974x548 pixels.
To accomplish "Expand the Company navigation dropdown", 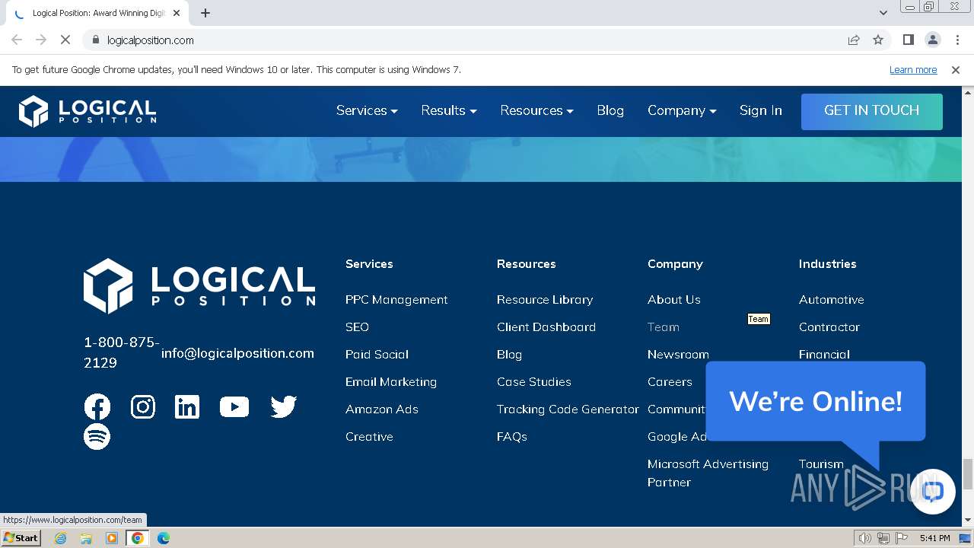I will click(x=682, y=110).
